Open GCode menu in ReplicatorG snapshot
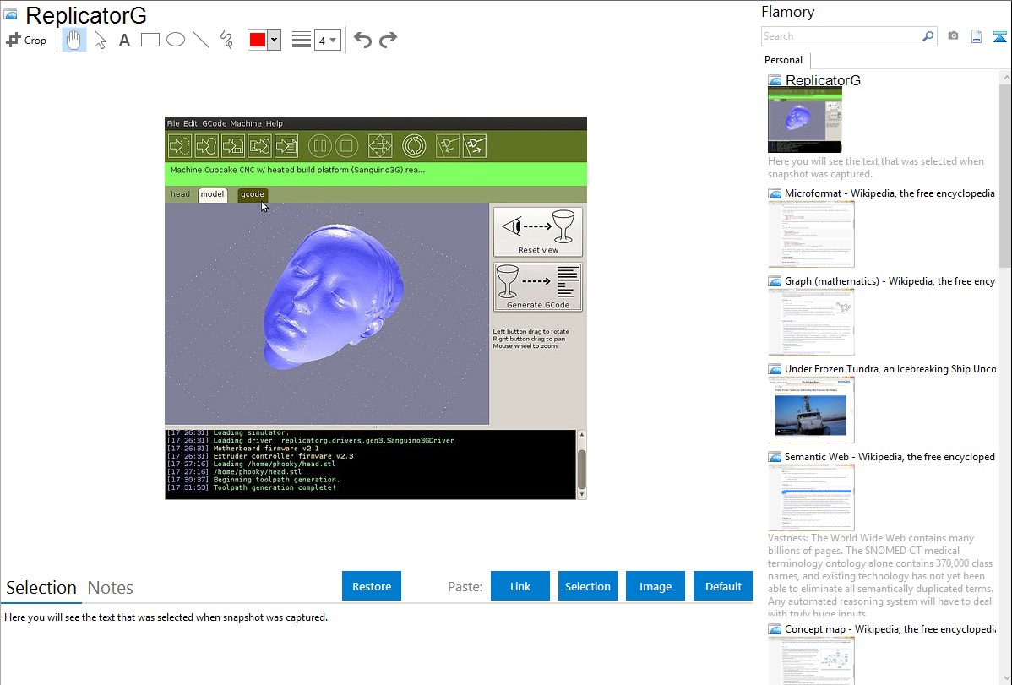1012x685 pixels. point(215,123)
